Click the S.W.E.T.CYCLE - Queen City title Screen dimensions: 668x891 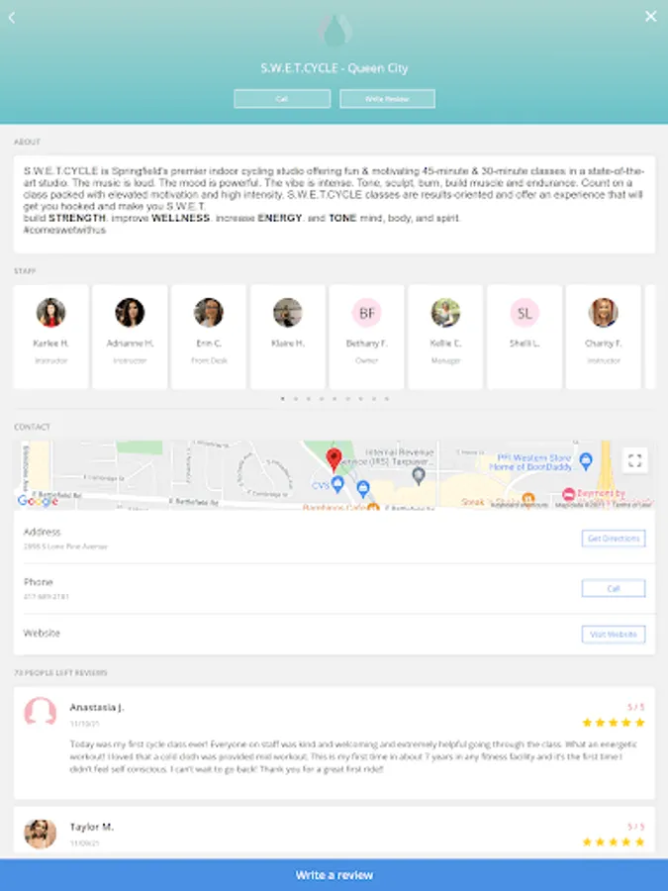pyautogui.click(x=334, y=68)
